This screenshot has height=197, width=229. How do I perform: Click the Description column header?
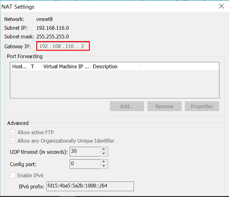point(116,66)
